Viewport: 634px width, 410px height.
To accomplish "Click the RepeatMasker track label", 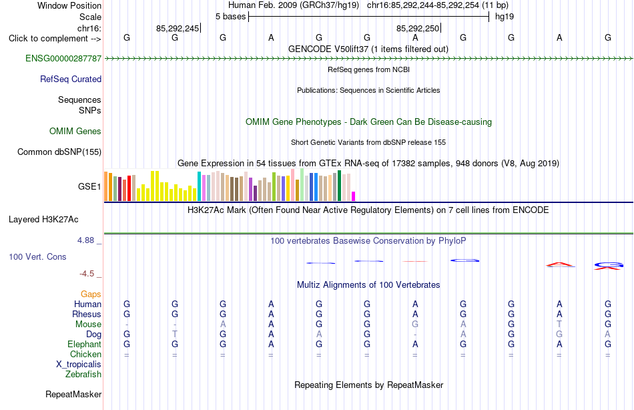I will (x=73, y=394).
